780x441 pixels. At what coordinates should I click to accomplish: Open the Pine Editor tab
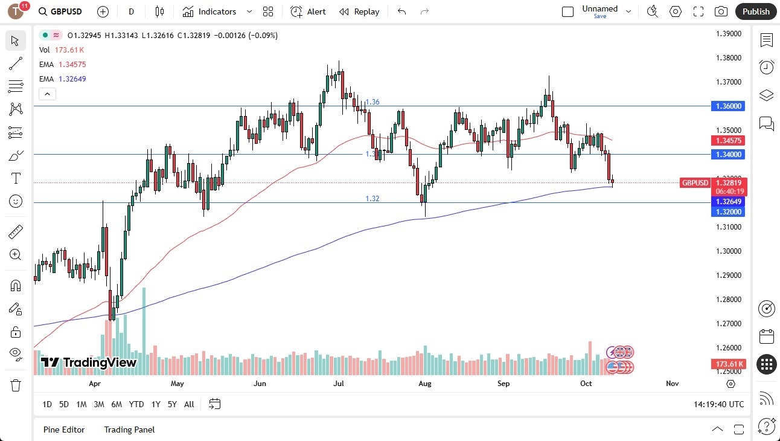64,430
